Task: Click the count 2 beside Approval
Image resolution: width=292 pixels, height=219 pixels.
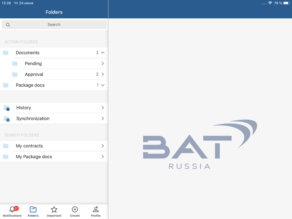Action: point(97,74)
